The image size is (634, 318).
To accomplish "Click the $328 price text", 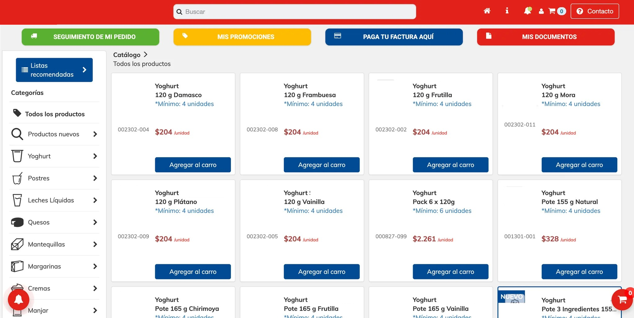I will [550, 239].
